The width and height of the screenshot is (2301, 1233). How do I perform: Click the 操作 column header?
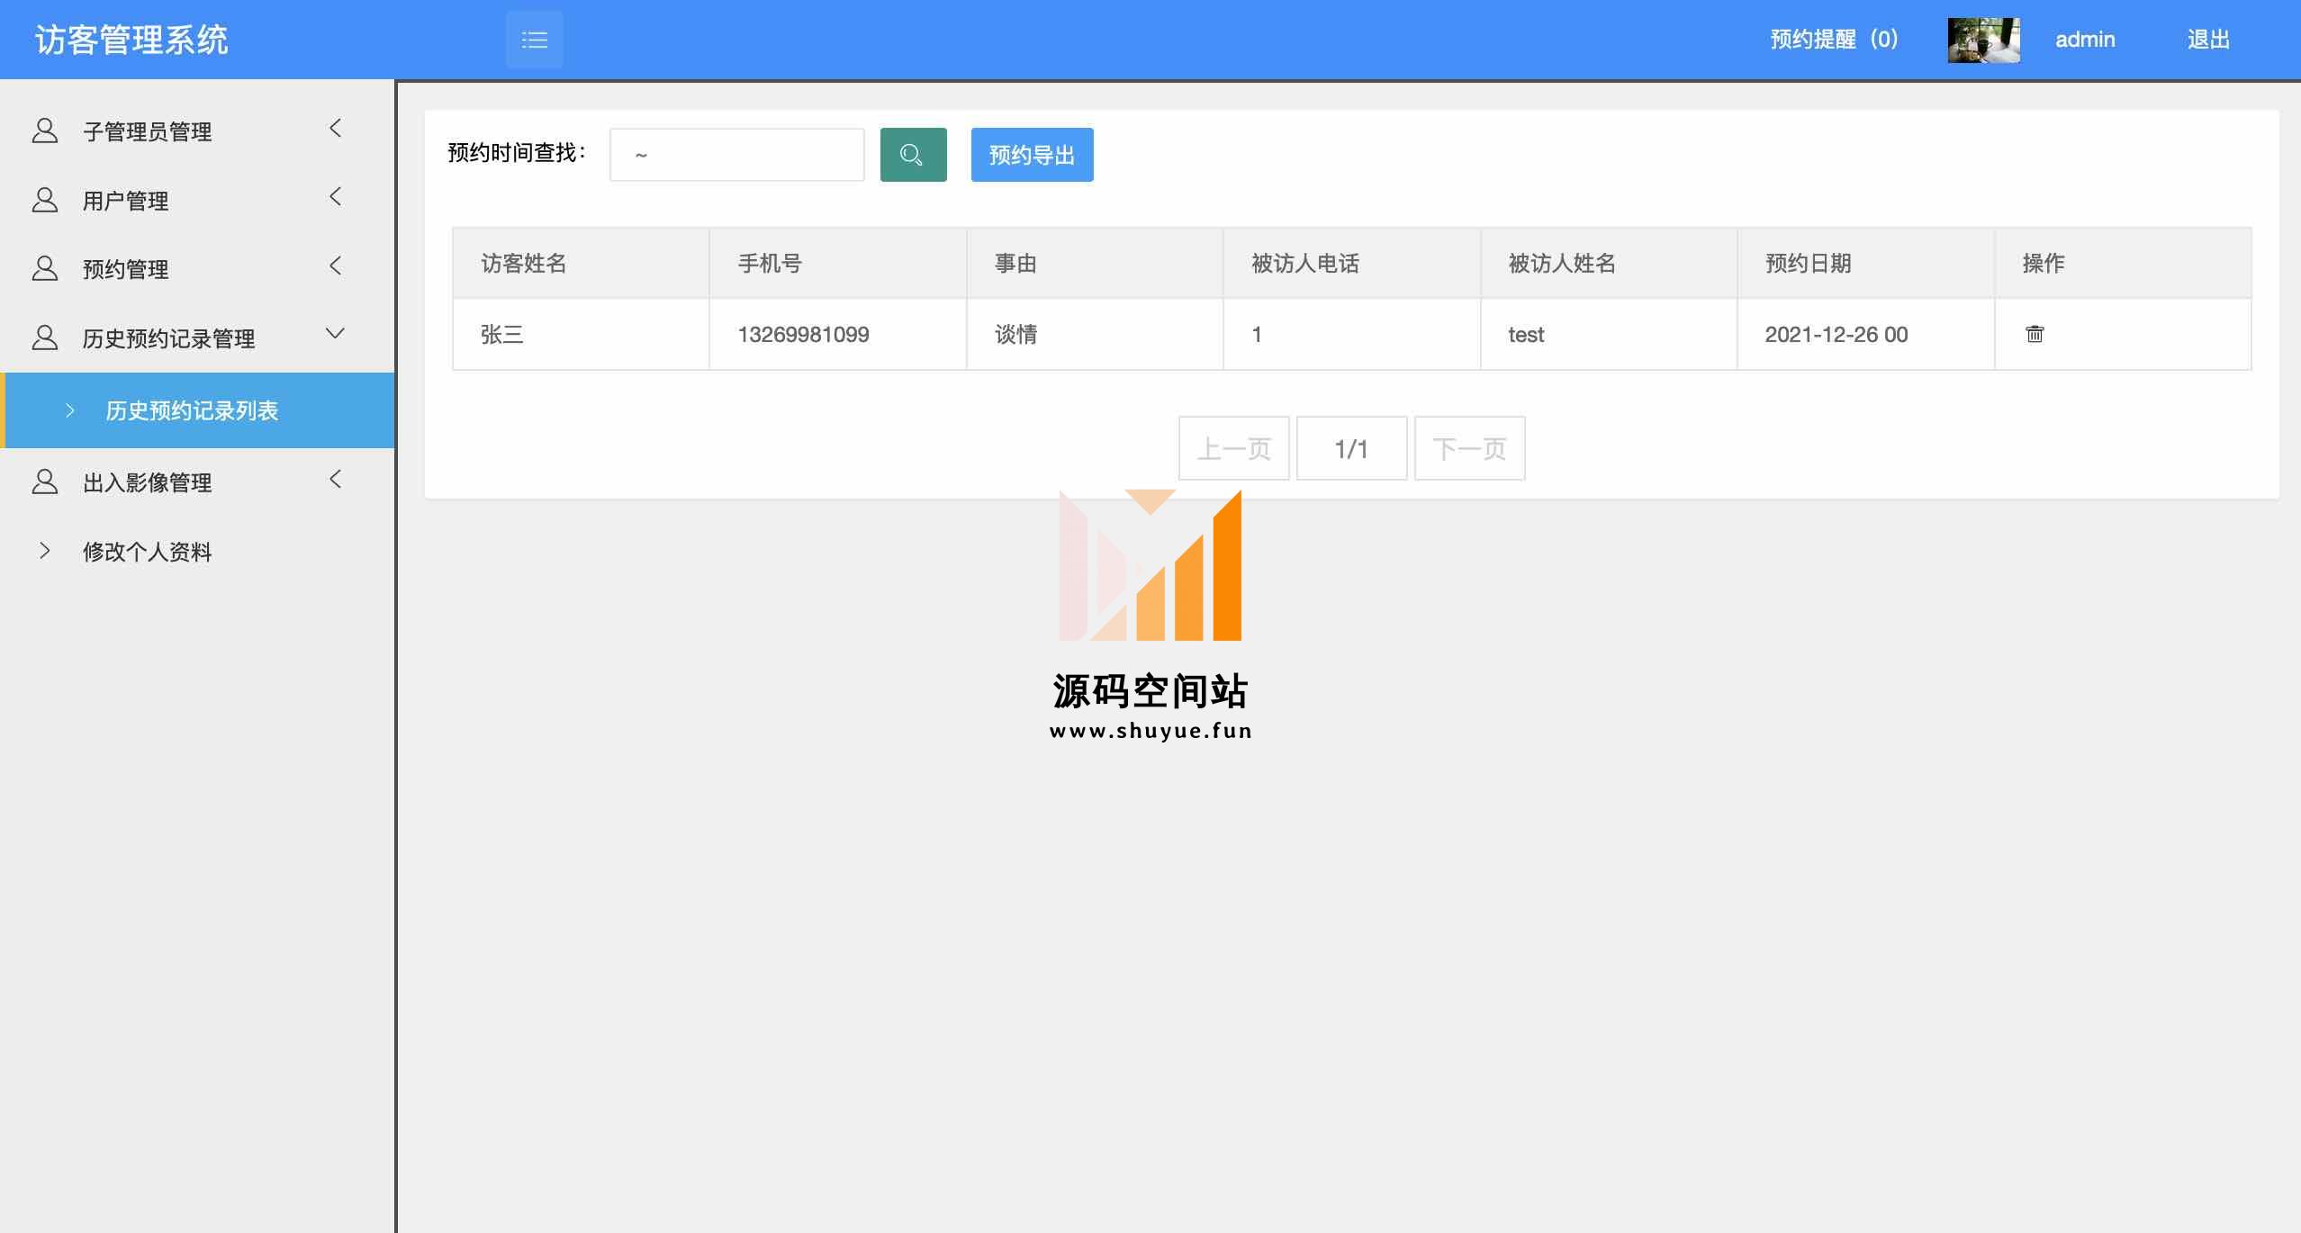(2123, 263)
